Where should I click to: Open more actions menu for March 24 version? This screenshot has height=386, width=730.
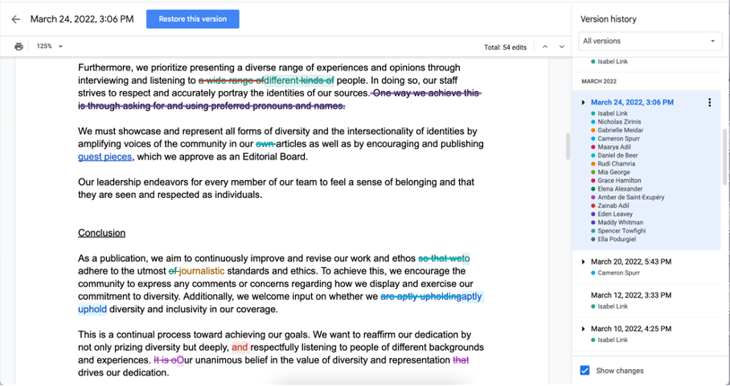[x=710, y=102]
